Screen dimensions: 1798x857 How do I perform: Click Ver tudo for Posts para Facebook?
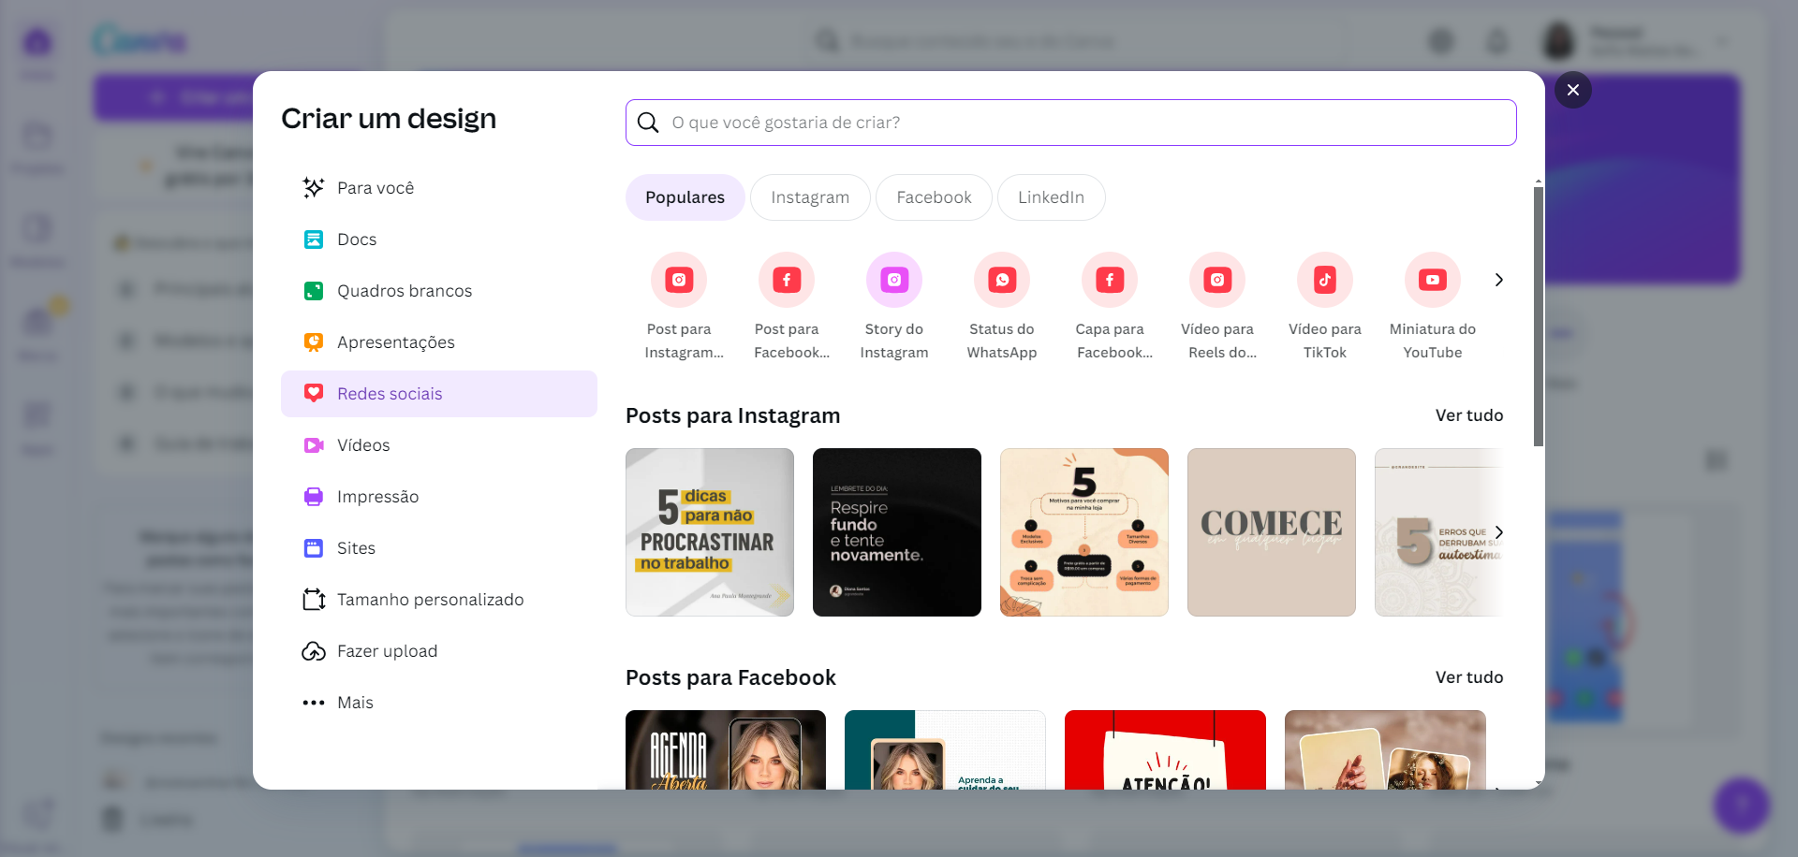click(x=1469, y=676)
